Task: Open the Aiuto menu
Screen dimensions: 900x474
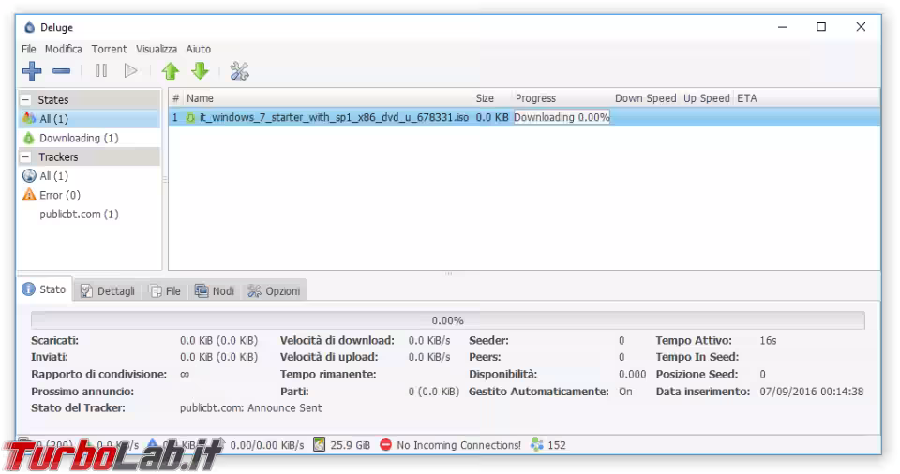Action: tap(198, 49)
